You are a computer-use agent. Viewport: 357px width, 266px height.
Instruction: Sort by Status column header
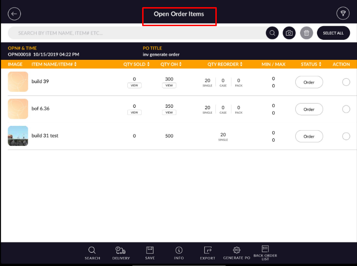pos(311,64)
